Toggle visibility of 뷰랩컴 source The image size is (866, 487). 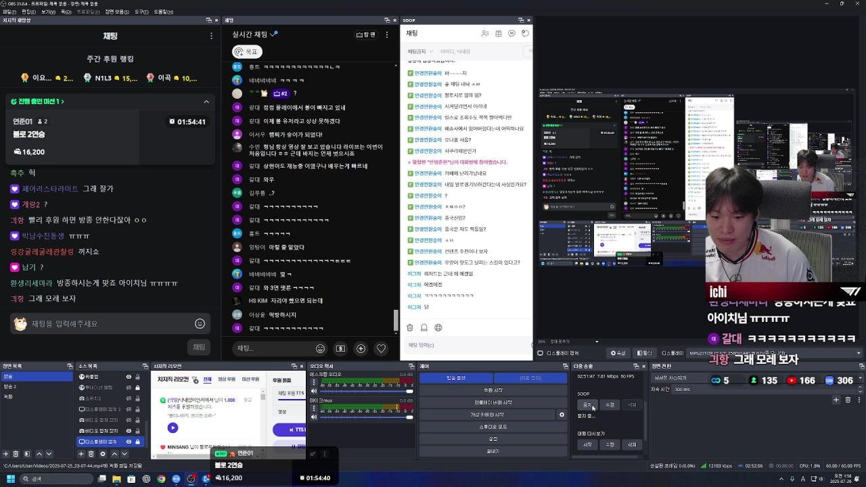pyautogui.click(x=129, y=377)
